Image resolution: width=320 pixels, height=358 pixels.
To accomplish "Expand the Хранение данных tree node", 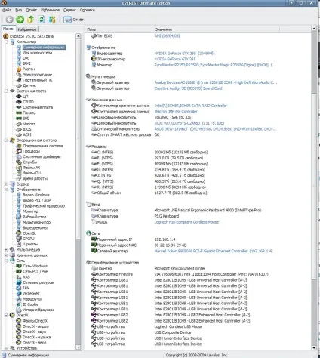I will (6, 255).
